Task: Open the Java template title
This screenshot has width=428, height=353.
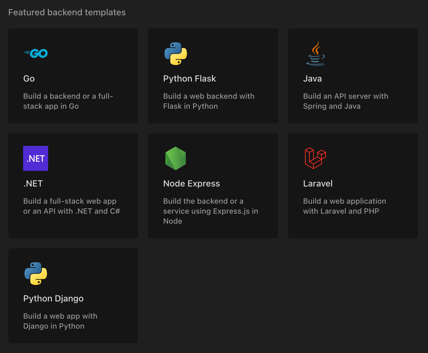Action: 312,79
